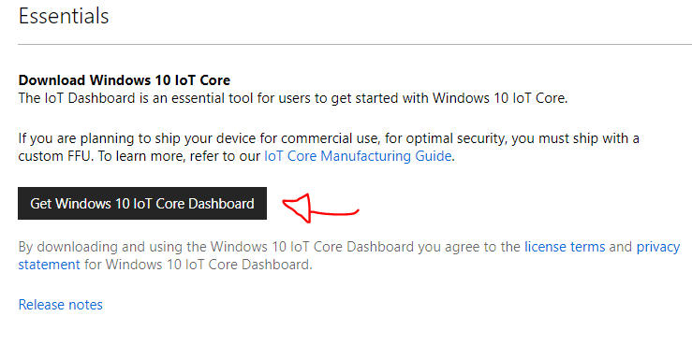Click the horizontal divider below Essentials
The height and width of the screenshot is (345, 692).
(x=355, y=45)
